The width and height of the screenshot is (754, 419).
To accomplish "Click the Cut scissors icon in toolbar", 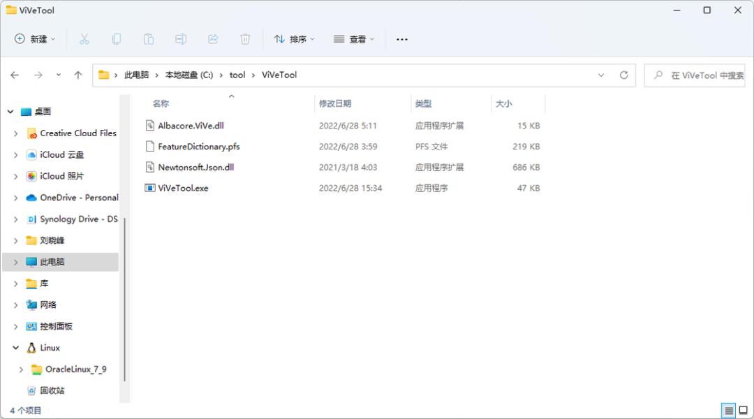I will [84, 39].
